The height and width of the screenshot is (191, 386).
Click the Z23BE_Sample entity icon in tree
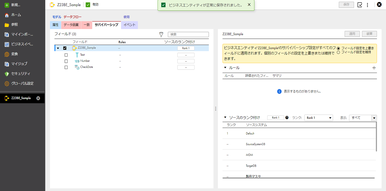tap(74, 48)
